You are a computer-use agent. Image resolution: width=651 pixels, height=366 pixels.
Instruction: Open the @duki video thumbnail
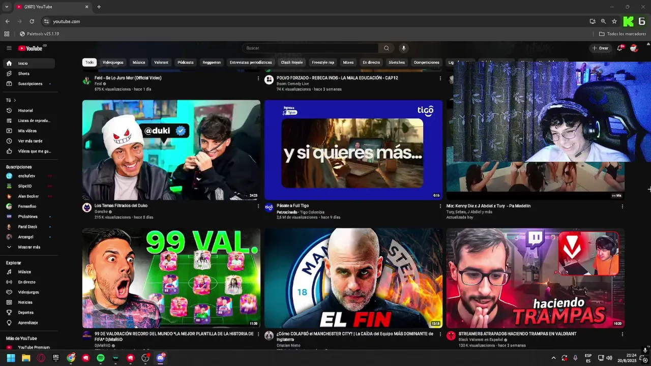[x=171, y=150]
